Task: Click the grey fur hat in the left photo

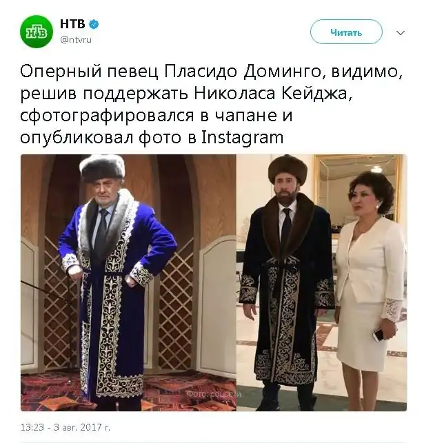Action: [102, 168]
